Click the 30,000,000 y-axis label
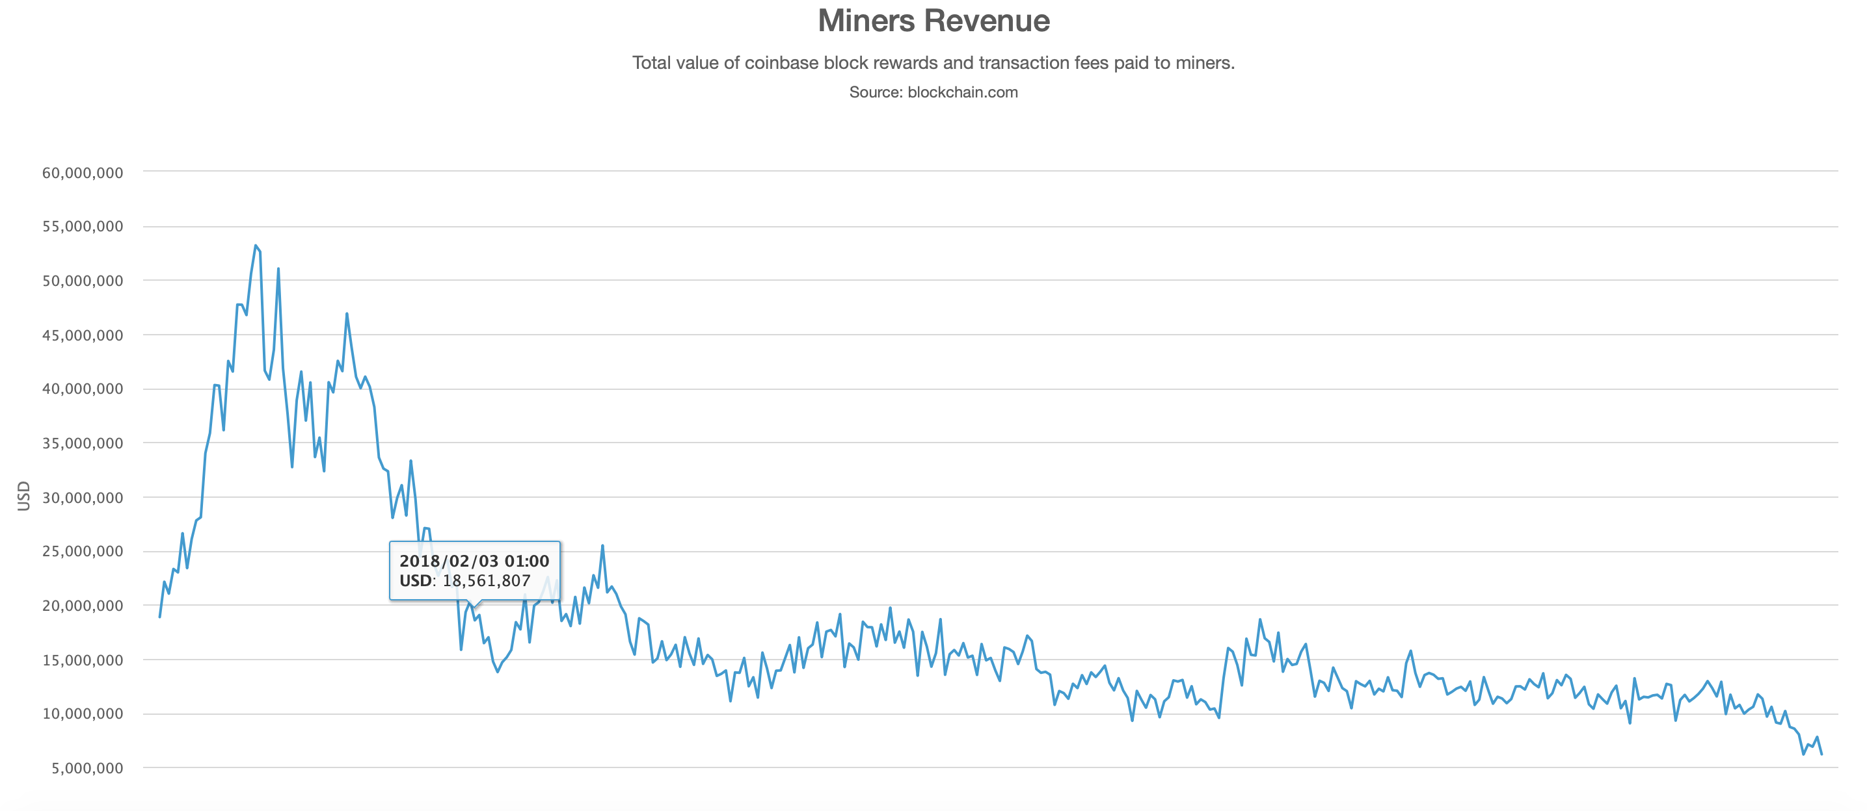1867x811 pixels. click(x=83, y=498)
